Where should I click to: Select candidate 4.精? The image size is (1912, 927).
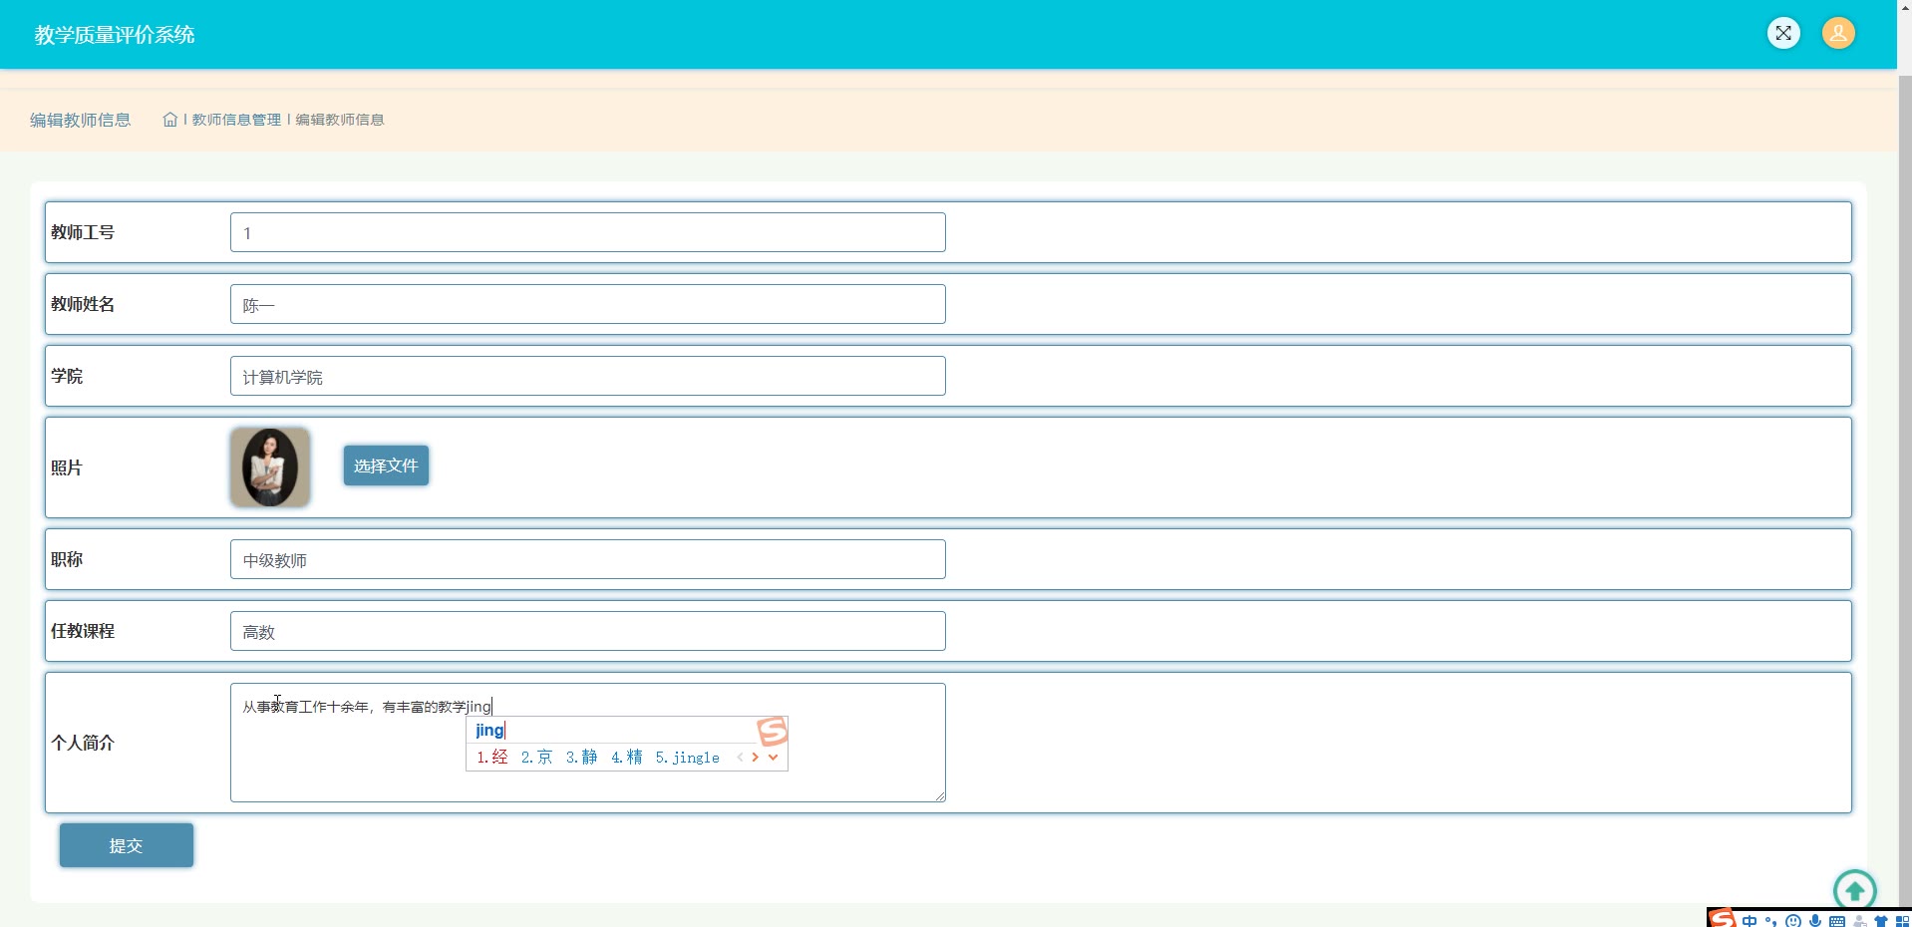(x=626, y=758)
